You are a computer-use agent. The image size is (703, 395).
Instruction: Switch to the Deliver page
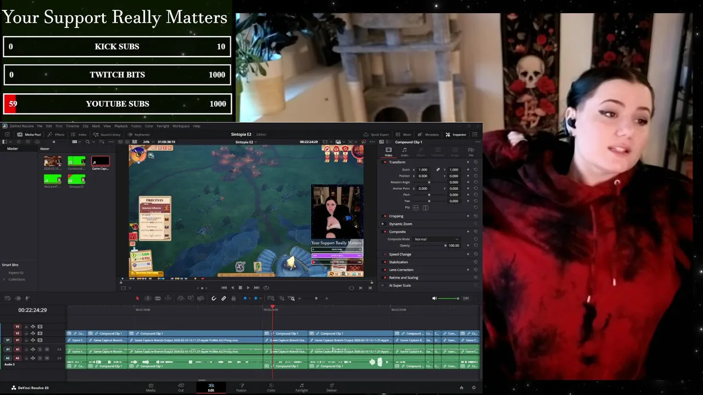[331, 387]
